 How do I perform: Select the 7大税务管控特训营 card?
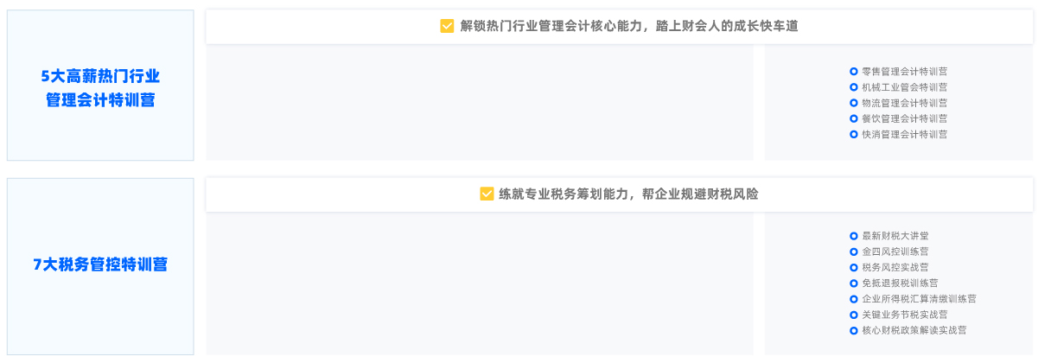click(100, 265)
